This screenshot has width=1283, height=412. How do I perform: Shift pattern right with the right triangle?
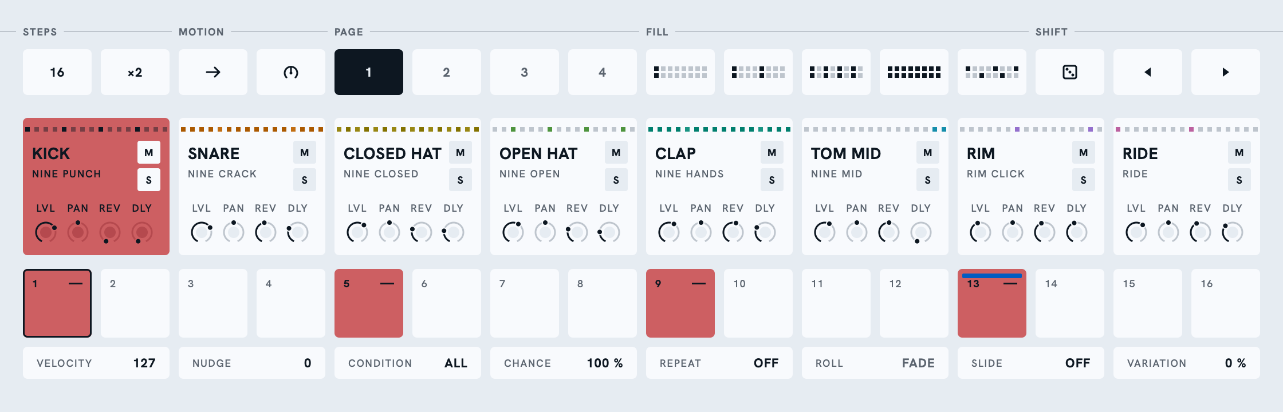pyautogui.click(x=1226, y=72)
